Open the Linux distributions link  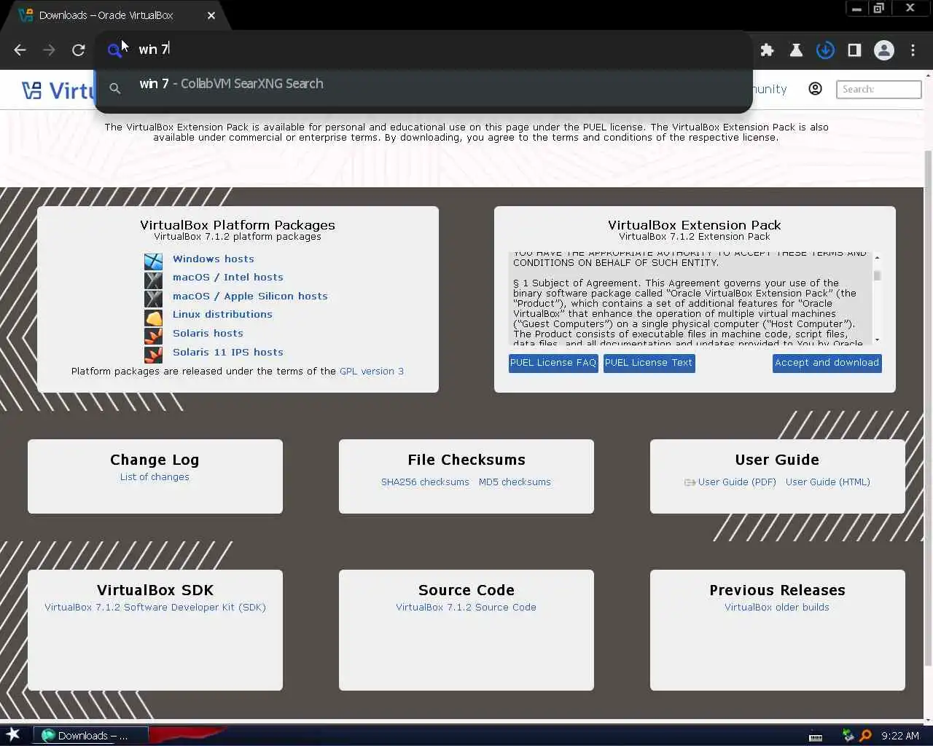pos(222,314)
